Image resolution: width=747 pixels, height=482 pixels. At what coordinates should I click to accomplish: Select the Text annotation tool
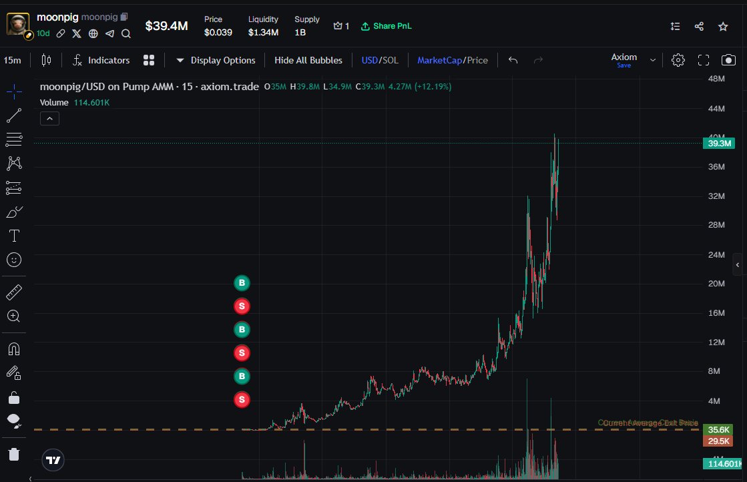coord(14,236)
